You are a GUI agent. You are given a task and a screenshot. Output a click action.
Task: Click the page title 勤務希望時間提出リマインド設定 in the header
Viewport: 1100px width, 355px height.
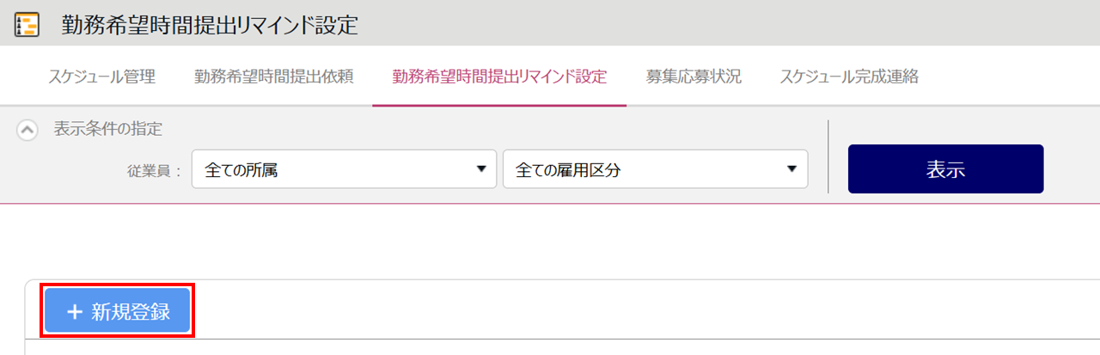coord(210,25)
